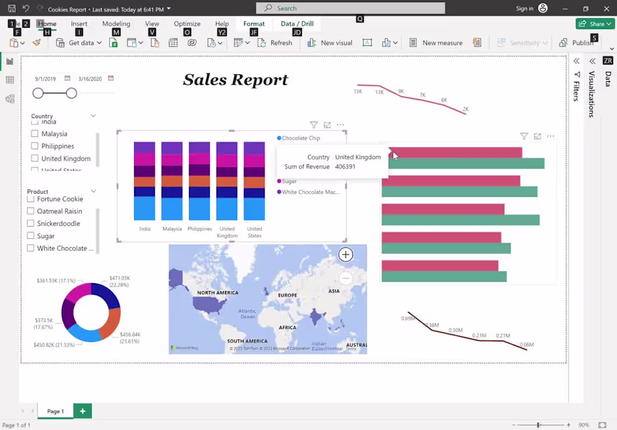617x430 pixels.
Task: Check the Philippines country checkbox
Action: coord(35,146)
